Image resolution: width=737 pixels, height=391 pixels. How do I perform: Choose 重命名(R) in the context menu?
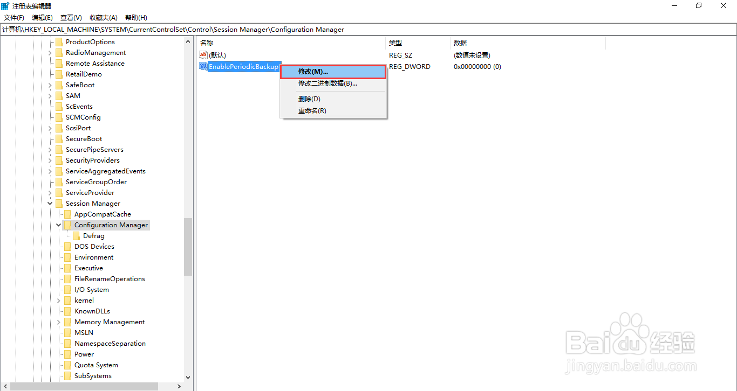(311, 110)
